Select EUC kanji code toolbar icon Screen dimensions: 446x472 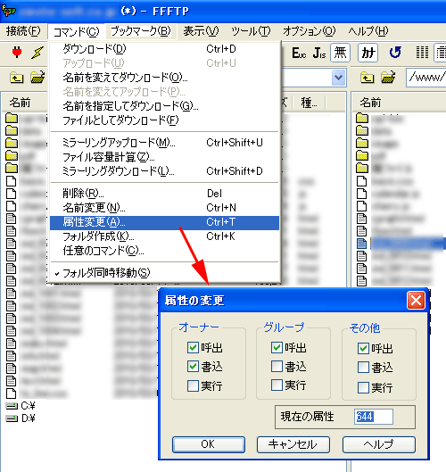299,53
